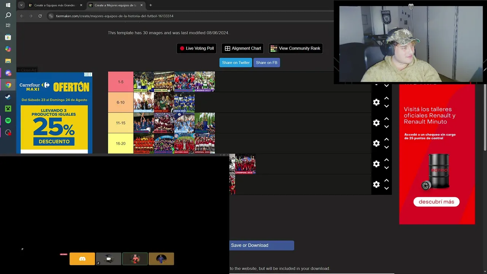Open settings gear for the Liverpool 2019 row

click(376, 164)
